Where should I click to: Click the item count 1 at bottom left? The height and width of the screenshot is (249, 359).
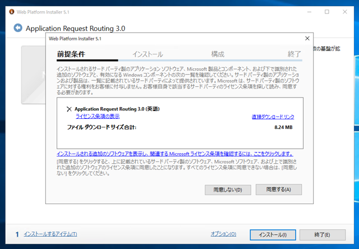(x=17, y=234)
